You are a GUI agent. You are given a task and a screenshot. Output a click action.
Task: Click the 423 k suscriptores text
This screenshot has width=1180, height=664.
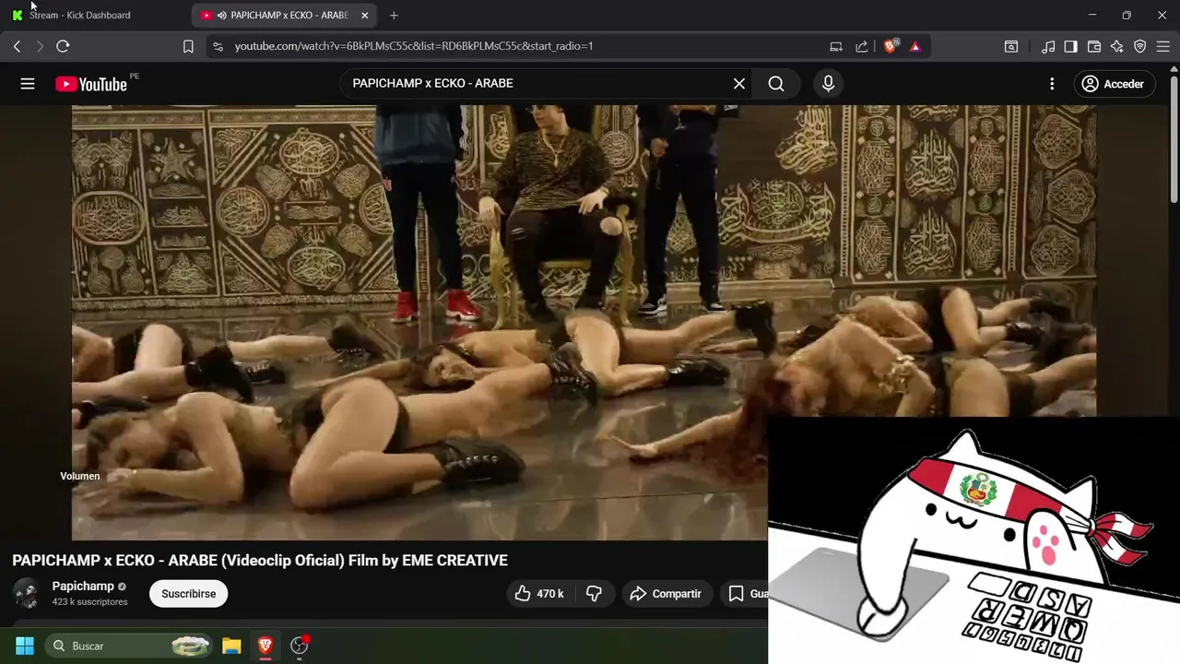[90, 602]
